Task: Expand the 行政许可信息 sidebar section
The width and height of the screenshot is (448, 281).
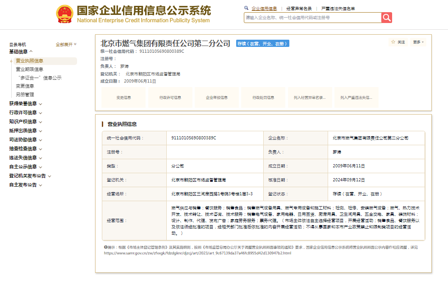Action: (x=26, y=113)
